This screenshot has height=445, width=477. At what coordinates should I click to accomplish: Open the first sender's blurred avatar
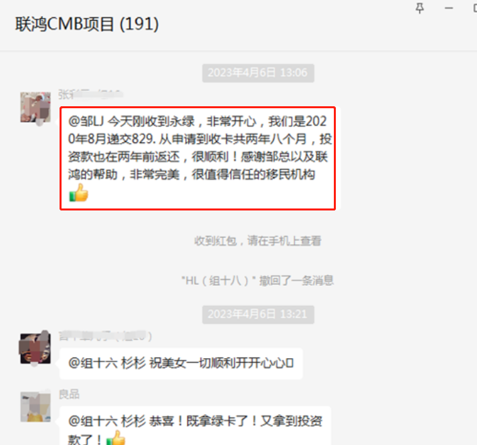point(35,108)
